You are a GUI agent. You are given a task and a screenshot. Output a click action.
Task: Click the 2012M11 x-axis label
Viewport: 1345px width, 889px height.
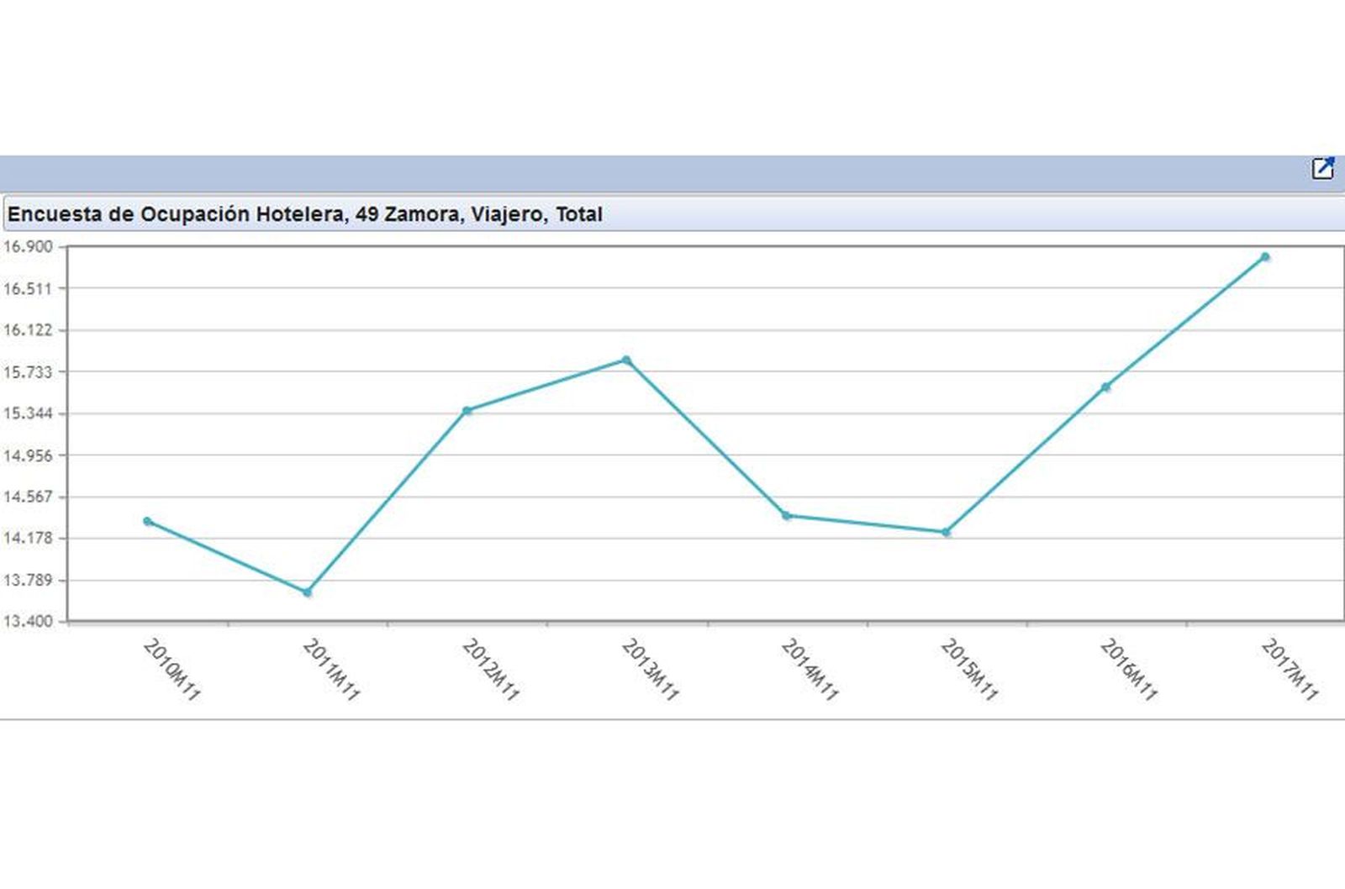pos(490,670)
